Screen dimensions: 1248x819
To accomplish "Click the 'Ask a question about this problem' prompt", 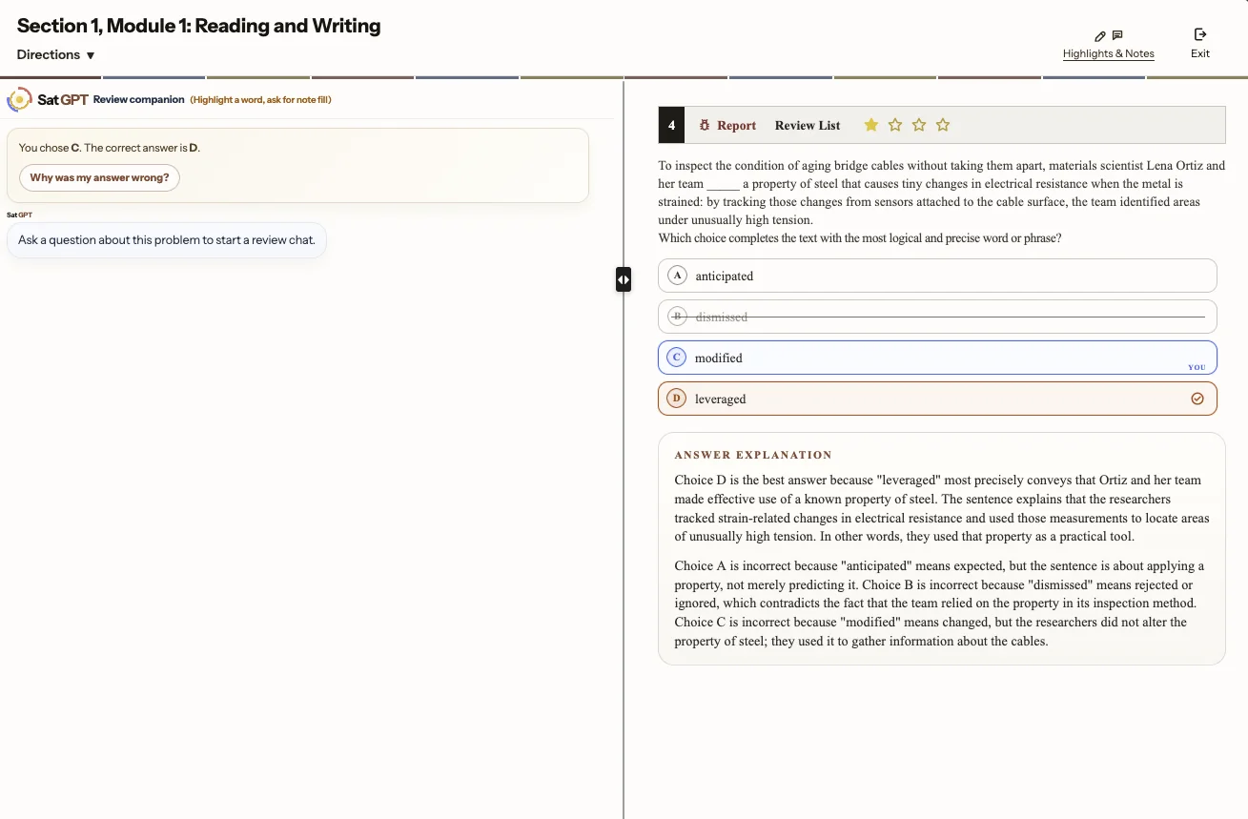I will point(167,240).
